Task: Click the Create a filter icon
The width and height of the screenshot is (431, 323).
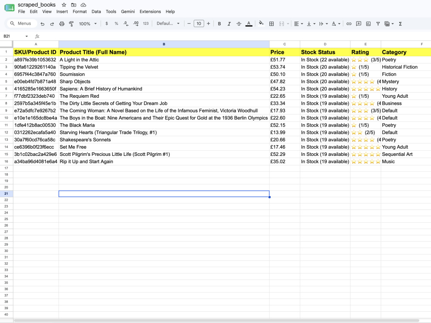Action: tap(378, 24)
